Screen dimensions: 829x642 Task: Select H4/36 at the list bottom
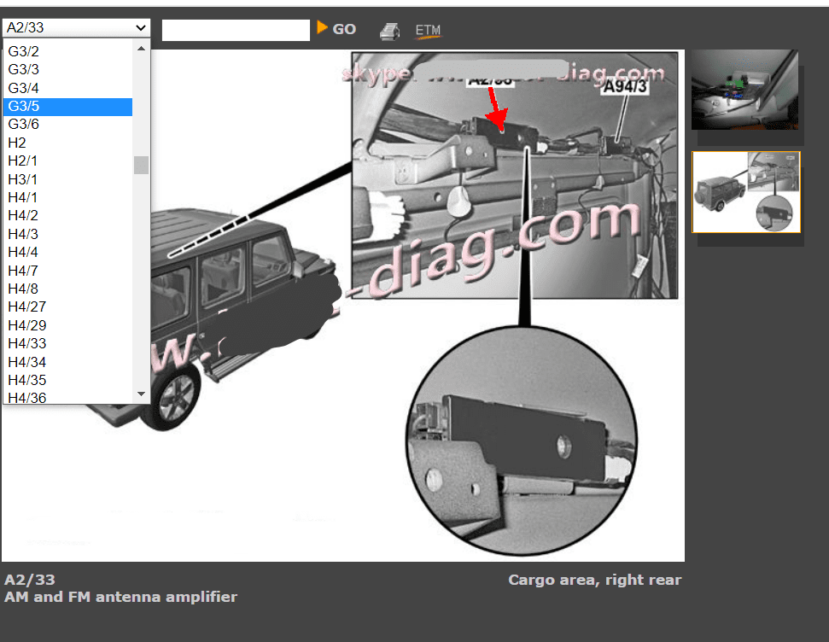pos(27,398)
